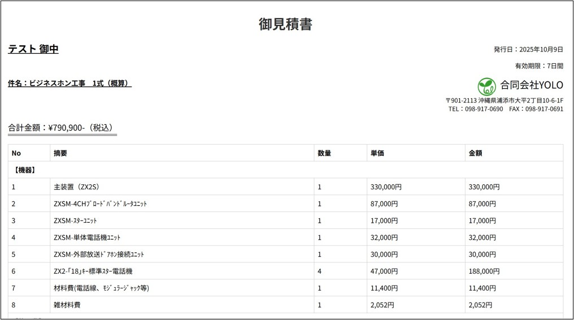Click the 有効期限 7日間 validity text

coord(538,66)
